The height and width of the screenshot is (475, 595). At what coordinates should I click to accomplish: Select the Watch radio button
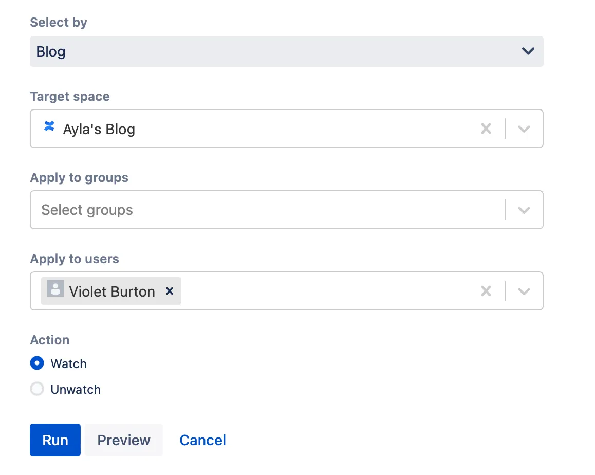pos(37,363)
